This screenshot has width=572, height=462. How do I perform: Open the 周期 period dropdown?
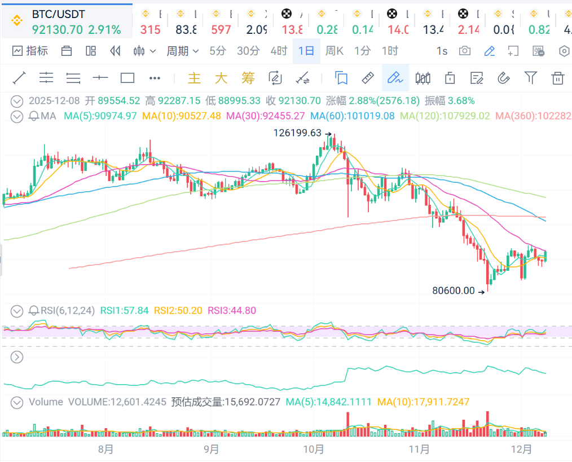tap(183, 51)
